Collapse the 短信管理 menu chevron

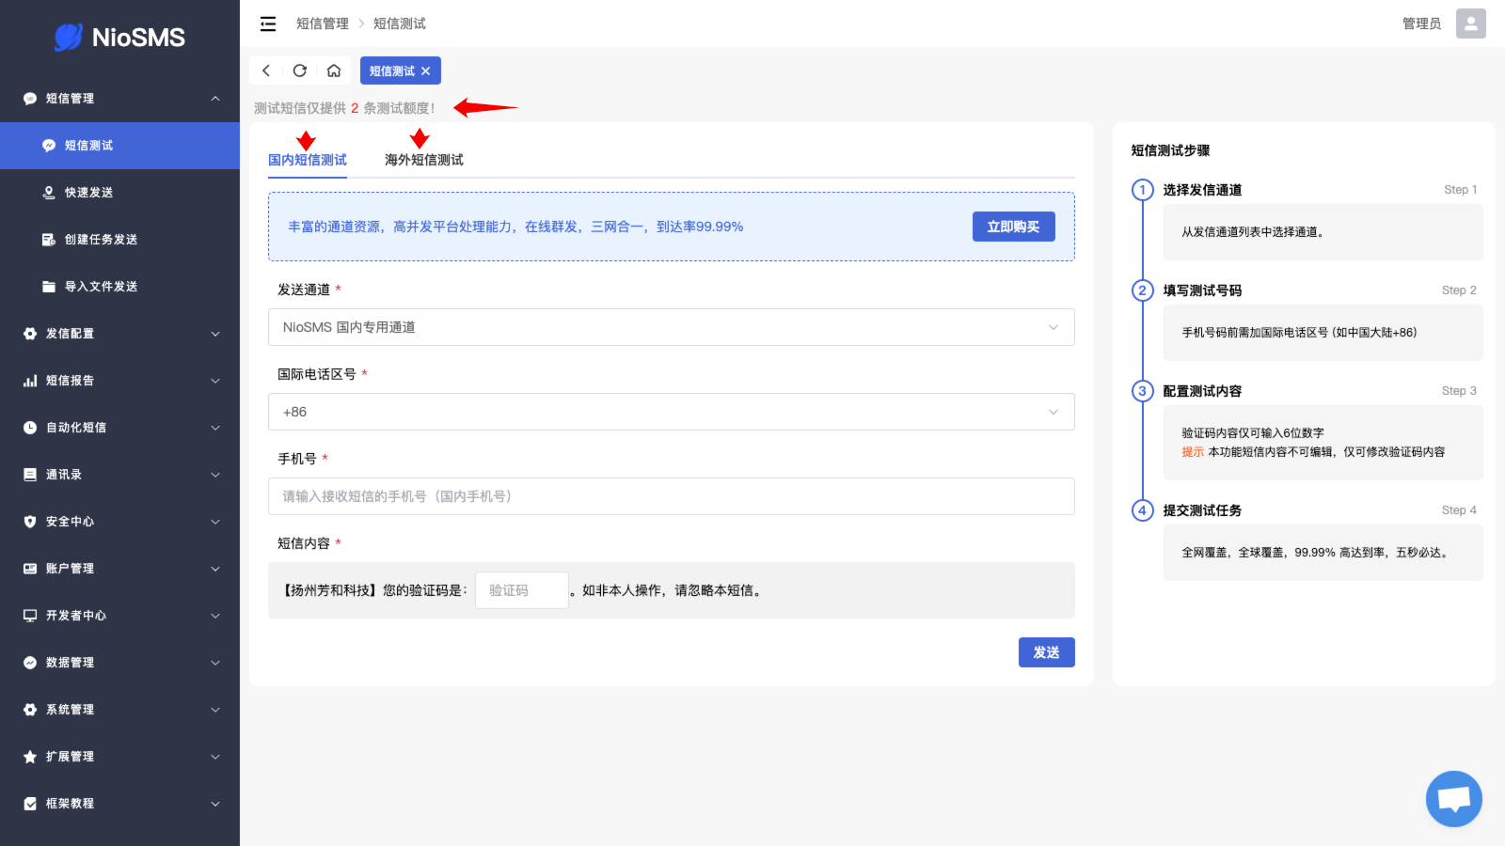pos(215,99)
